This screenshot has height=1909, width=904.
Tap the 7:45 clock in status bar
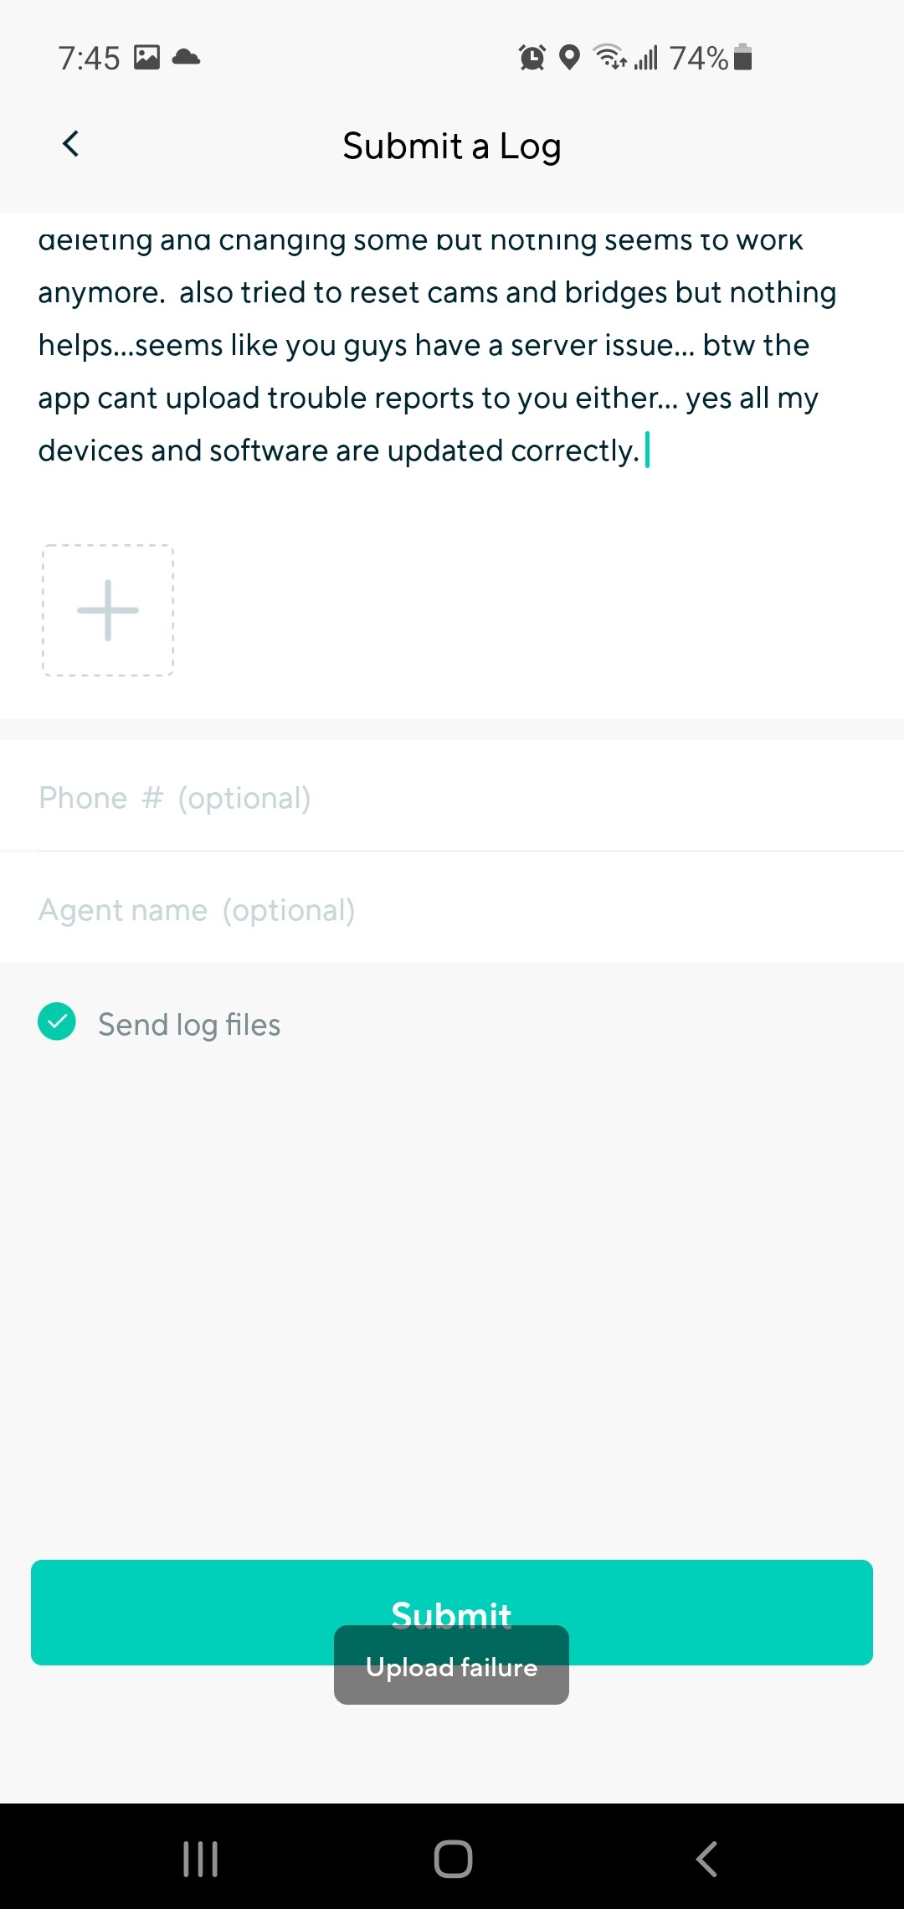click(89, 58)
